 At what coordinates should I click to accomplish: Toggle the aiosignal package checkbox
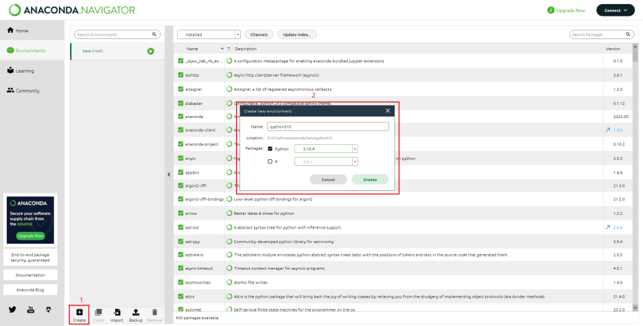coord(181,89)
